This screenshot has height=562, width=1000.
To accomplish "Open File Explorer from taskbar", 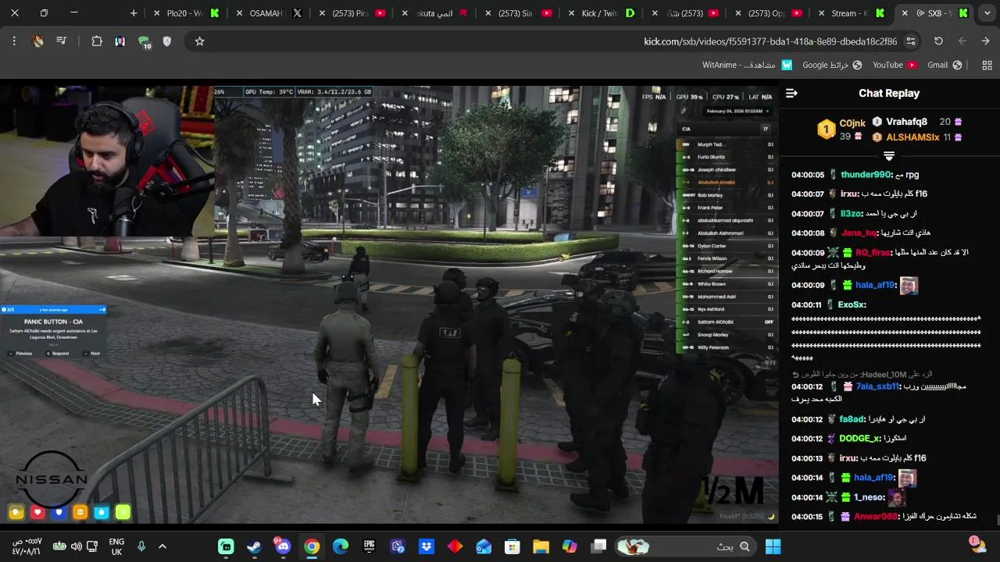I will point(541,546).
